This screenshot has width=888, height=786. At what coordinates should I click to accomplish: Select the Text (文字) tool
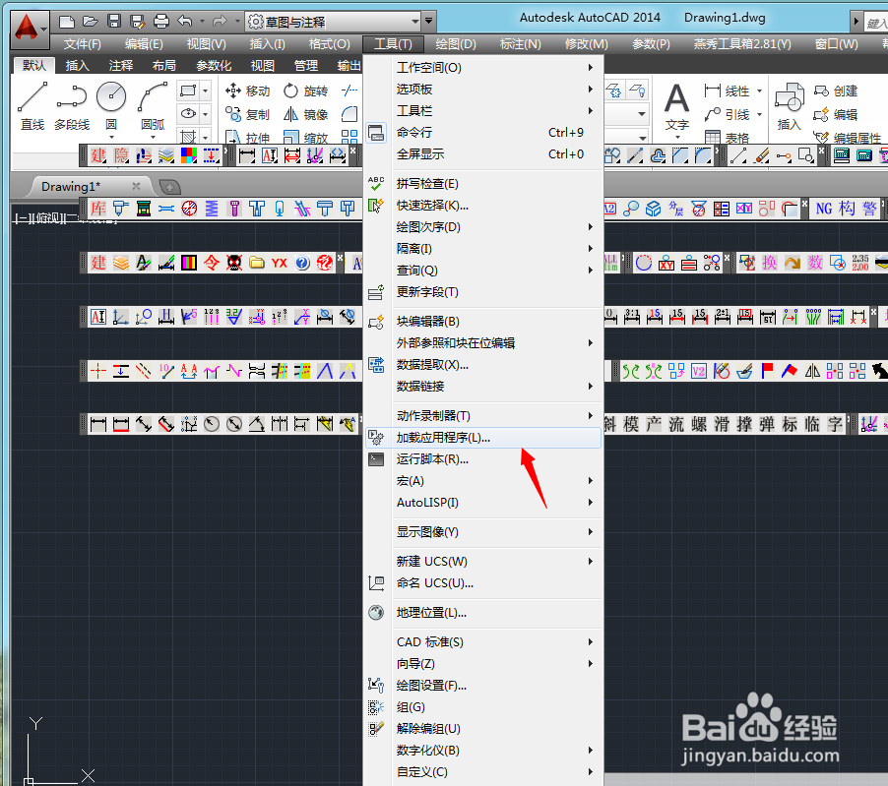pos(676,107)
